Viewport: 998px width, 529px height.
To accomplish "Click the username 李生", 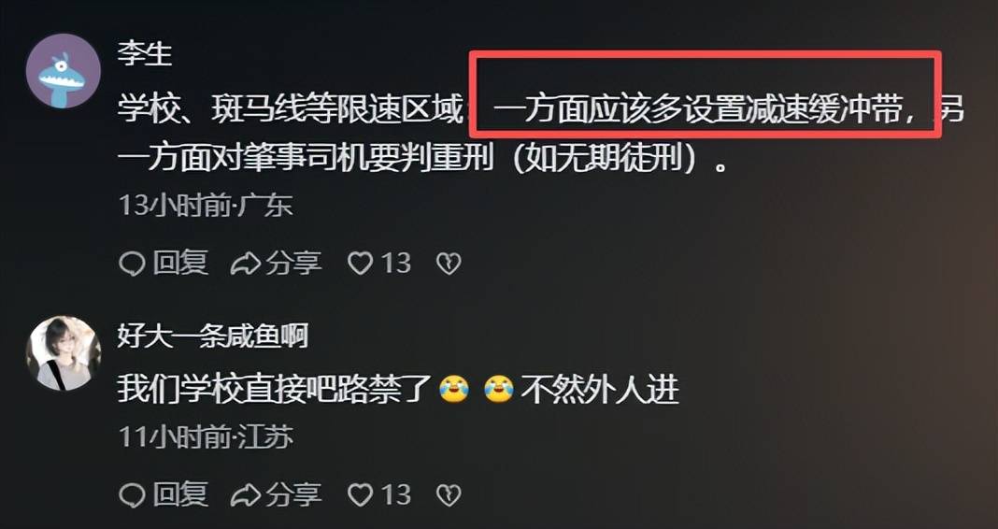I will [145, 55].
